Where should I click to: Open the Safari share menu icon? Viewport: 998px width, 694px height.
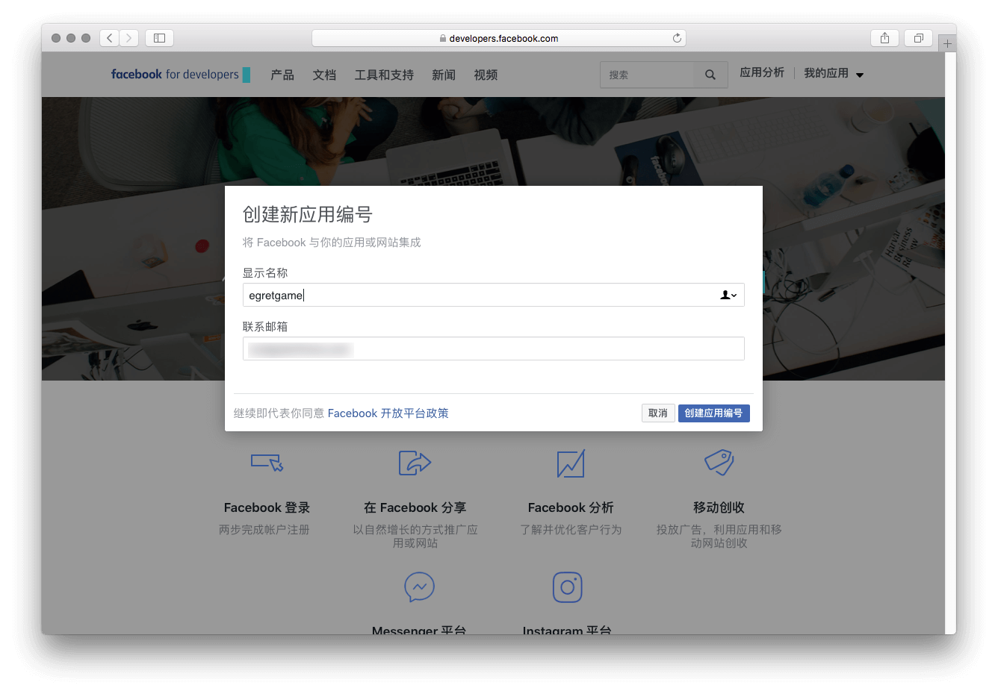[x=884, y=38]
